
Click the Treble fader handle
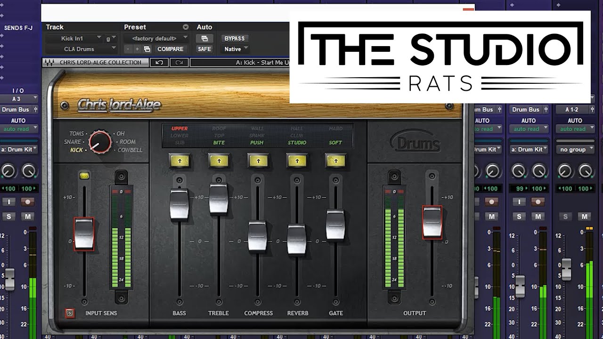(219, 199)
